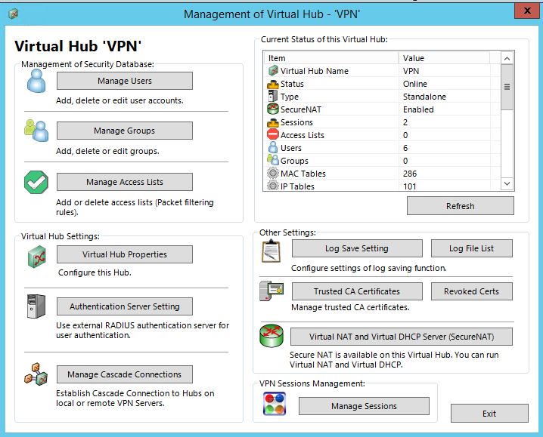
Task: Open the Manage Users dialog
Action: tap(125, 81)
